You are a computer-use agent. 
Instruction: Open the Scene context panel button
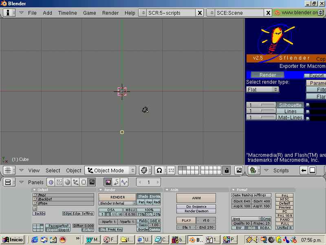point(92,182)
